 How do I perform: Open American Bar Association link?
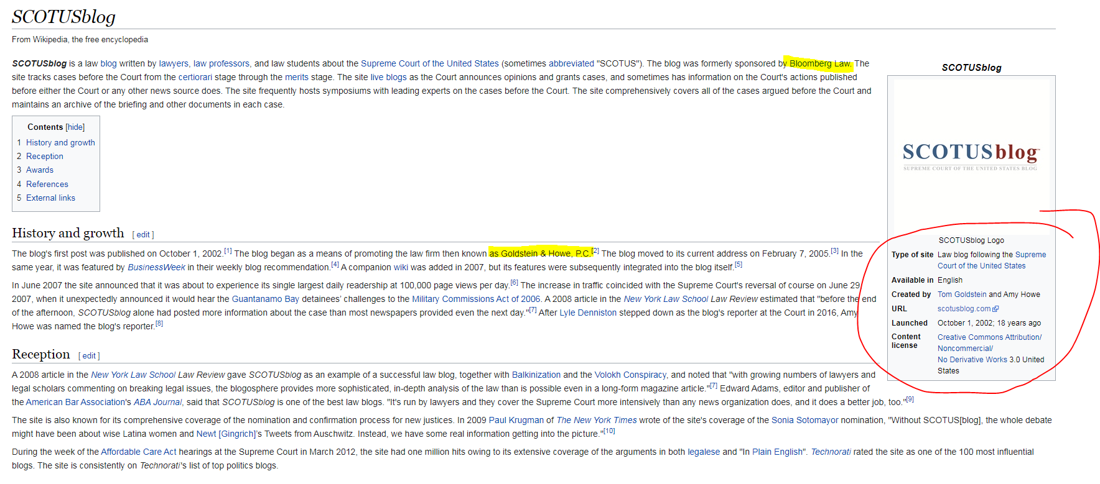75,402
